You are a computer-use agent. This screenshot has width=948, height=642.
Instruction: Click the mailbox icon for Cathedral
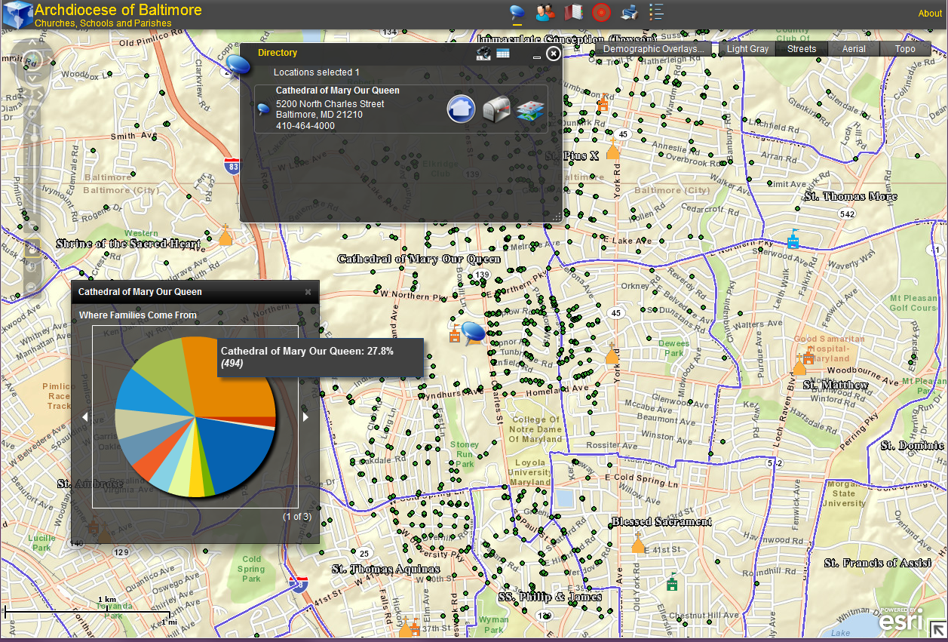[x=496, y=109]
